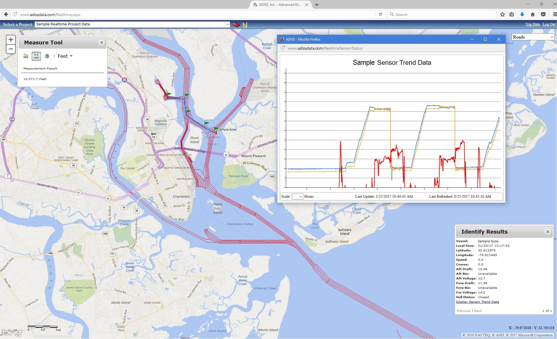Click the X/Y coordinate readout at bottom
The height and width of the screenshot is (339, 557).
coord(531,328)
